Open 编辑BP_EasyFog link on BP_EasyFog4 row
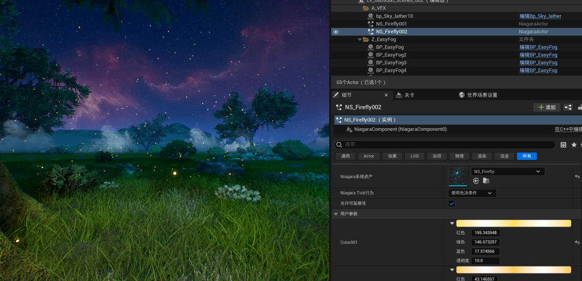The image size is (582, 281). tap(538, 71)
